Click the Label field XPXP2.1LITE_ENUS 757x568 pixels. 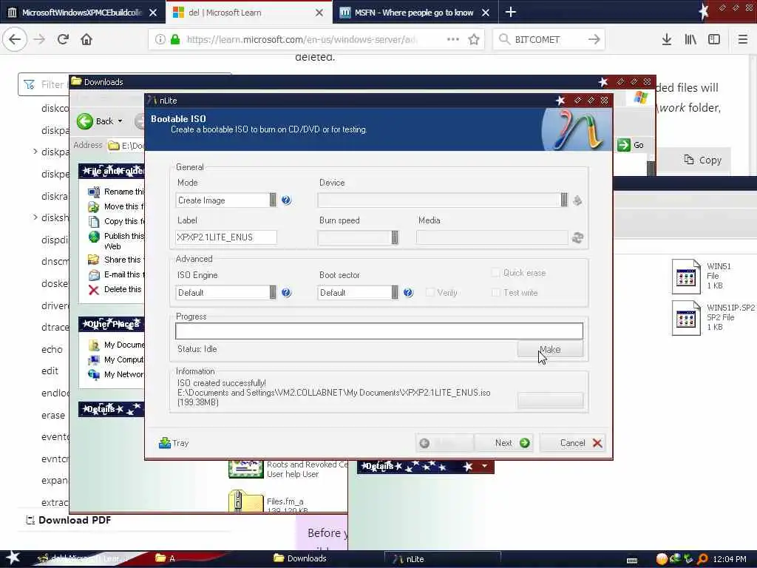point(226,237)
